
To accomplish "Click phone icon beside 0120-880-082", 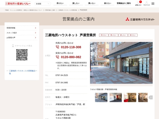I will 58,57.
